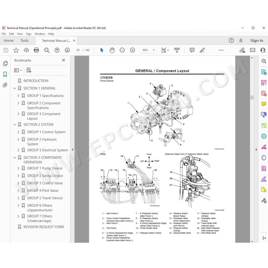Open more tools ellipsis menu
The width and height of the screenshot is (268, 268).
pos(221,50)
